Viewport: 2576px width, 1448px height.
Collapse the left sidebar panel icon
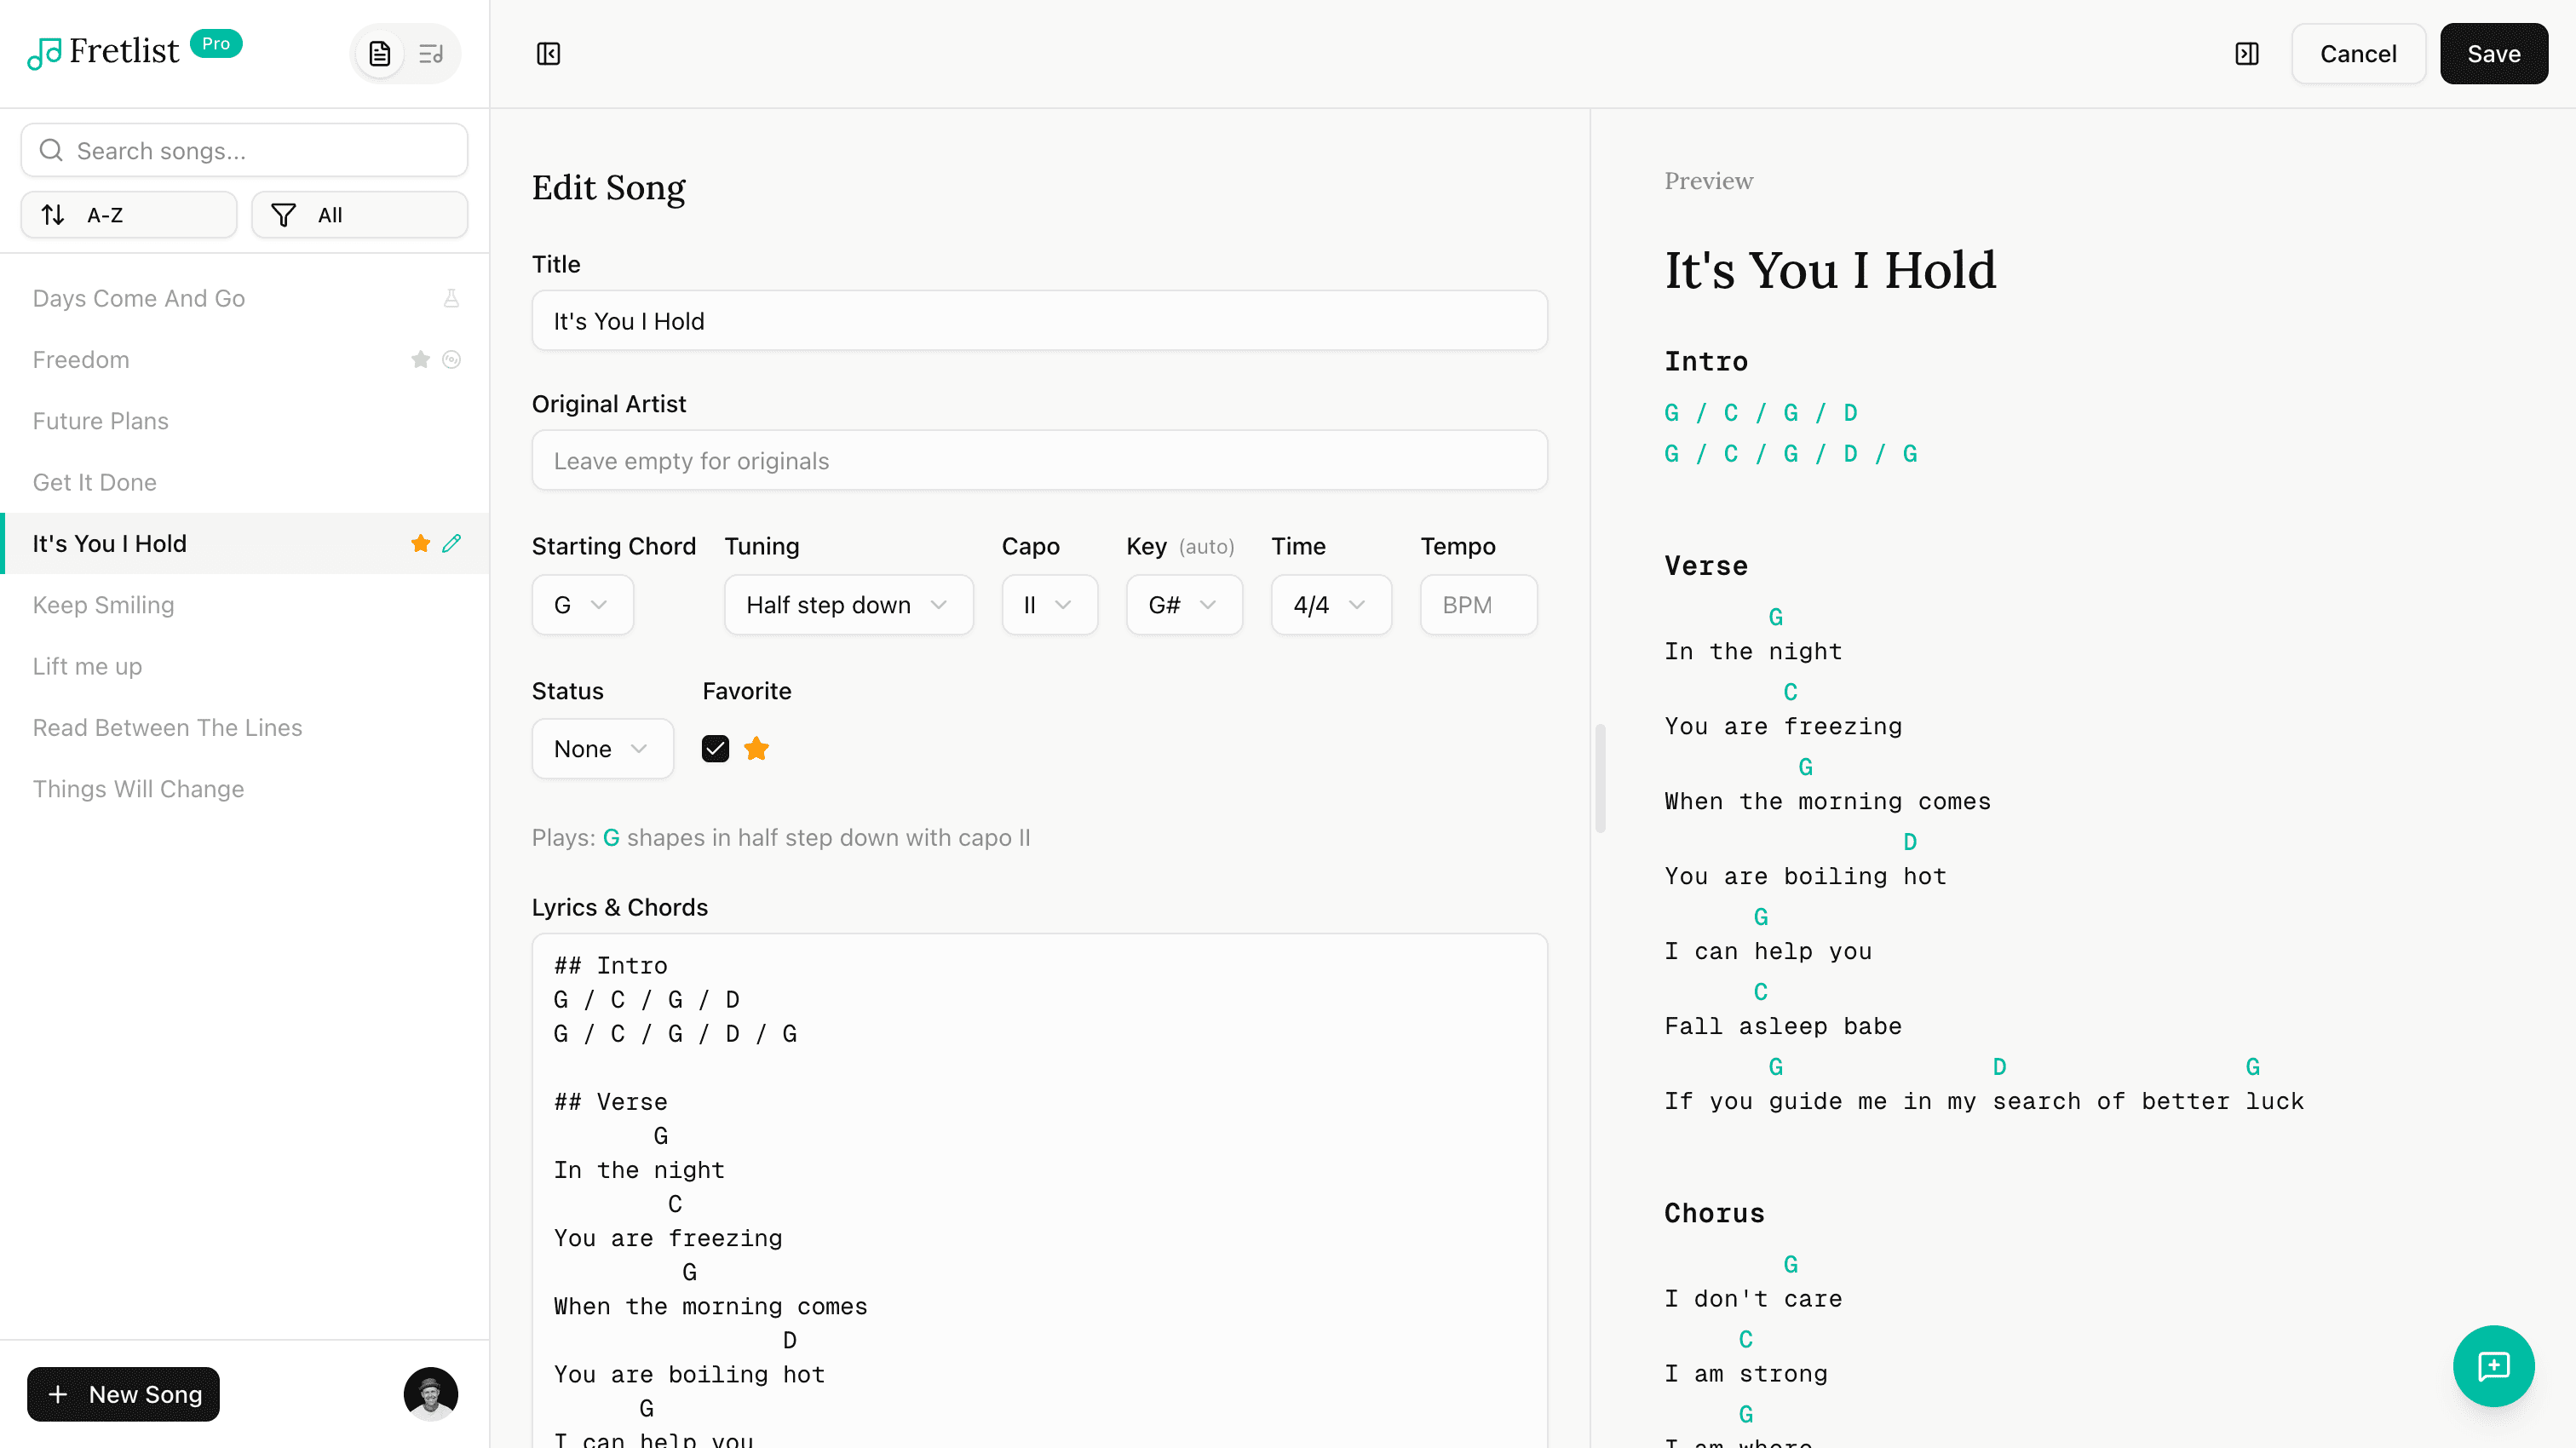548,54
